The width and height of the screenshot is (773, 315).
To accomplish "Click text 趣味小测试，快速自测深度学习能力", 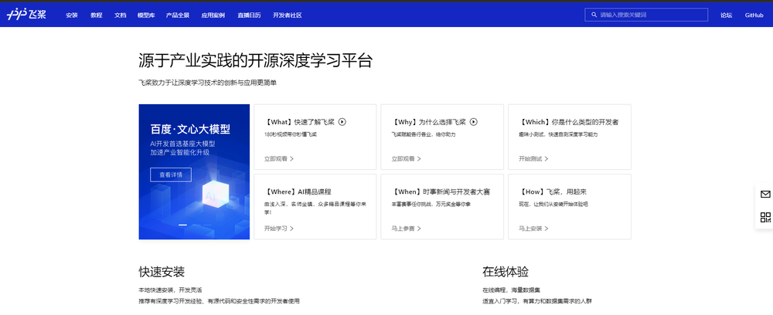I will 558,134.
